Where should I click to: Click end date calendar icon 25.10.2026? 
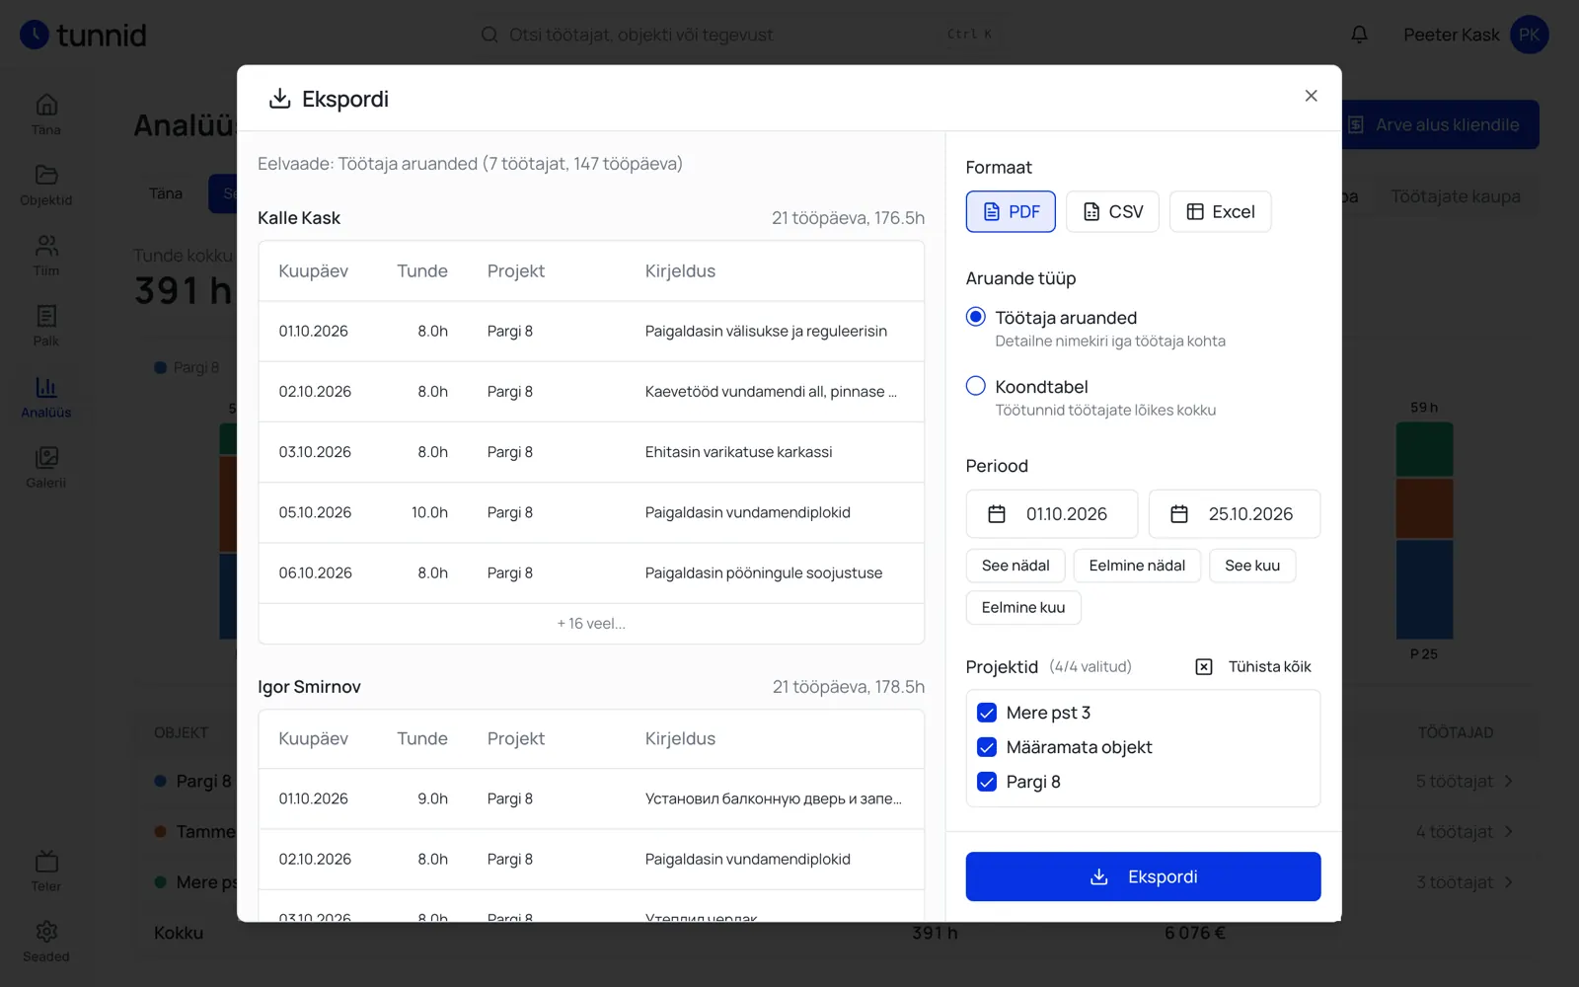pos(1179,514)
